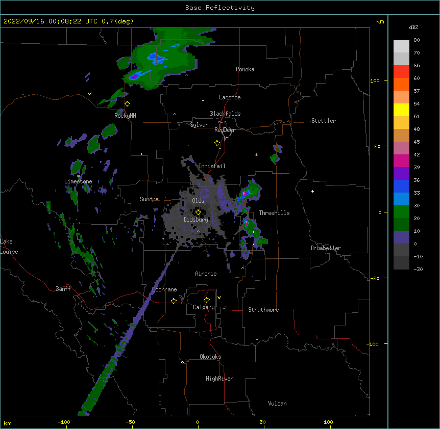Click the Limestone label

(x=78, y=181)
